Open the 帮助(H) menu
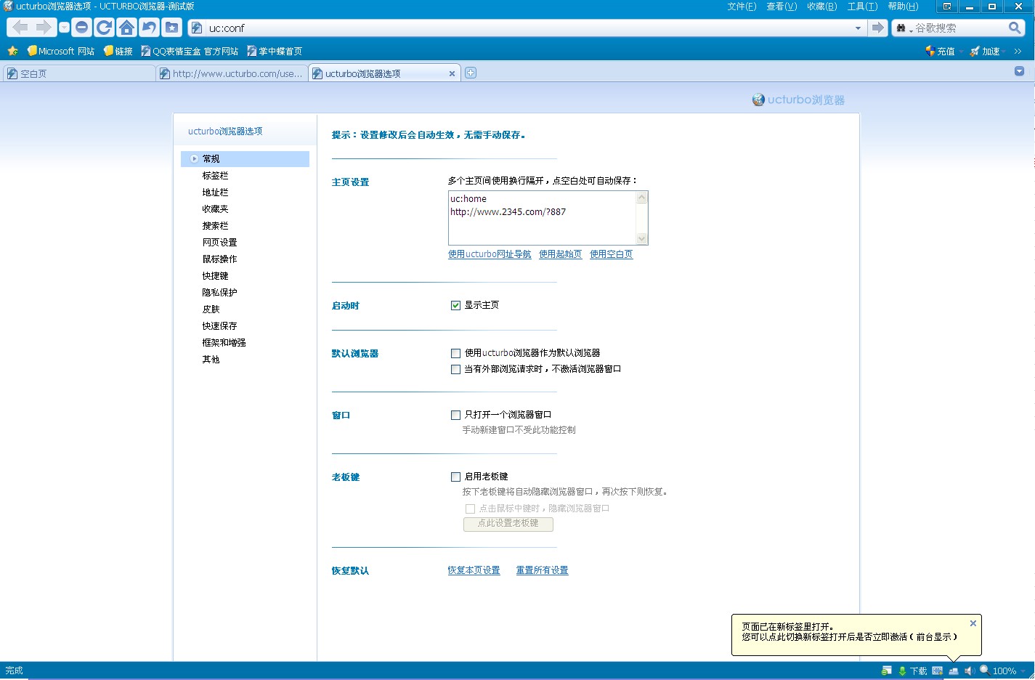This screenshot has width=1035, height=680. (x=903, y=7)
